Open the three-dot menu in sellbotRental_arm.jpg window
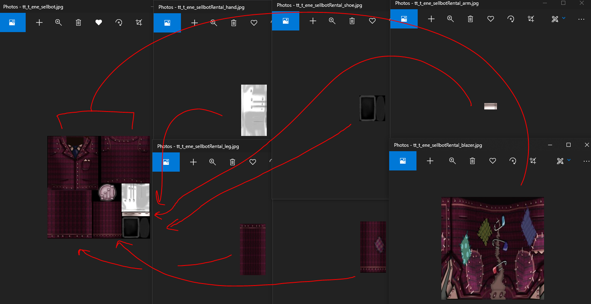Screen dimensions: 591x304 (x=581, y=19)
